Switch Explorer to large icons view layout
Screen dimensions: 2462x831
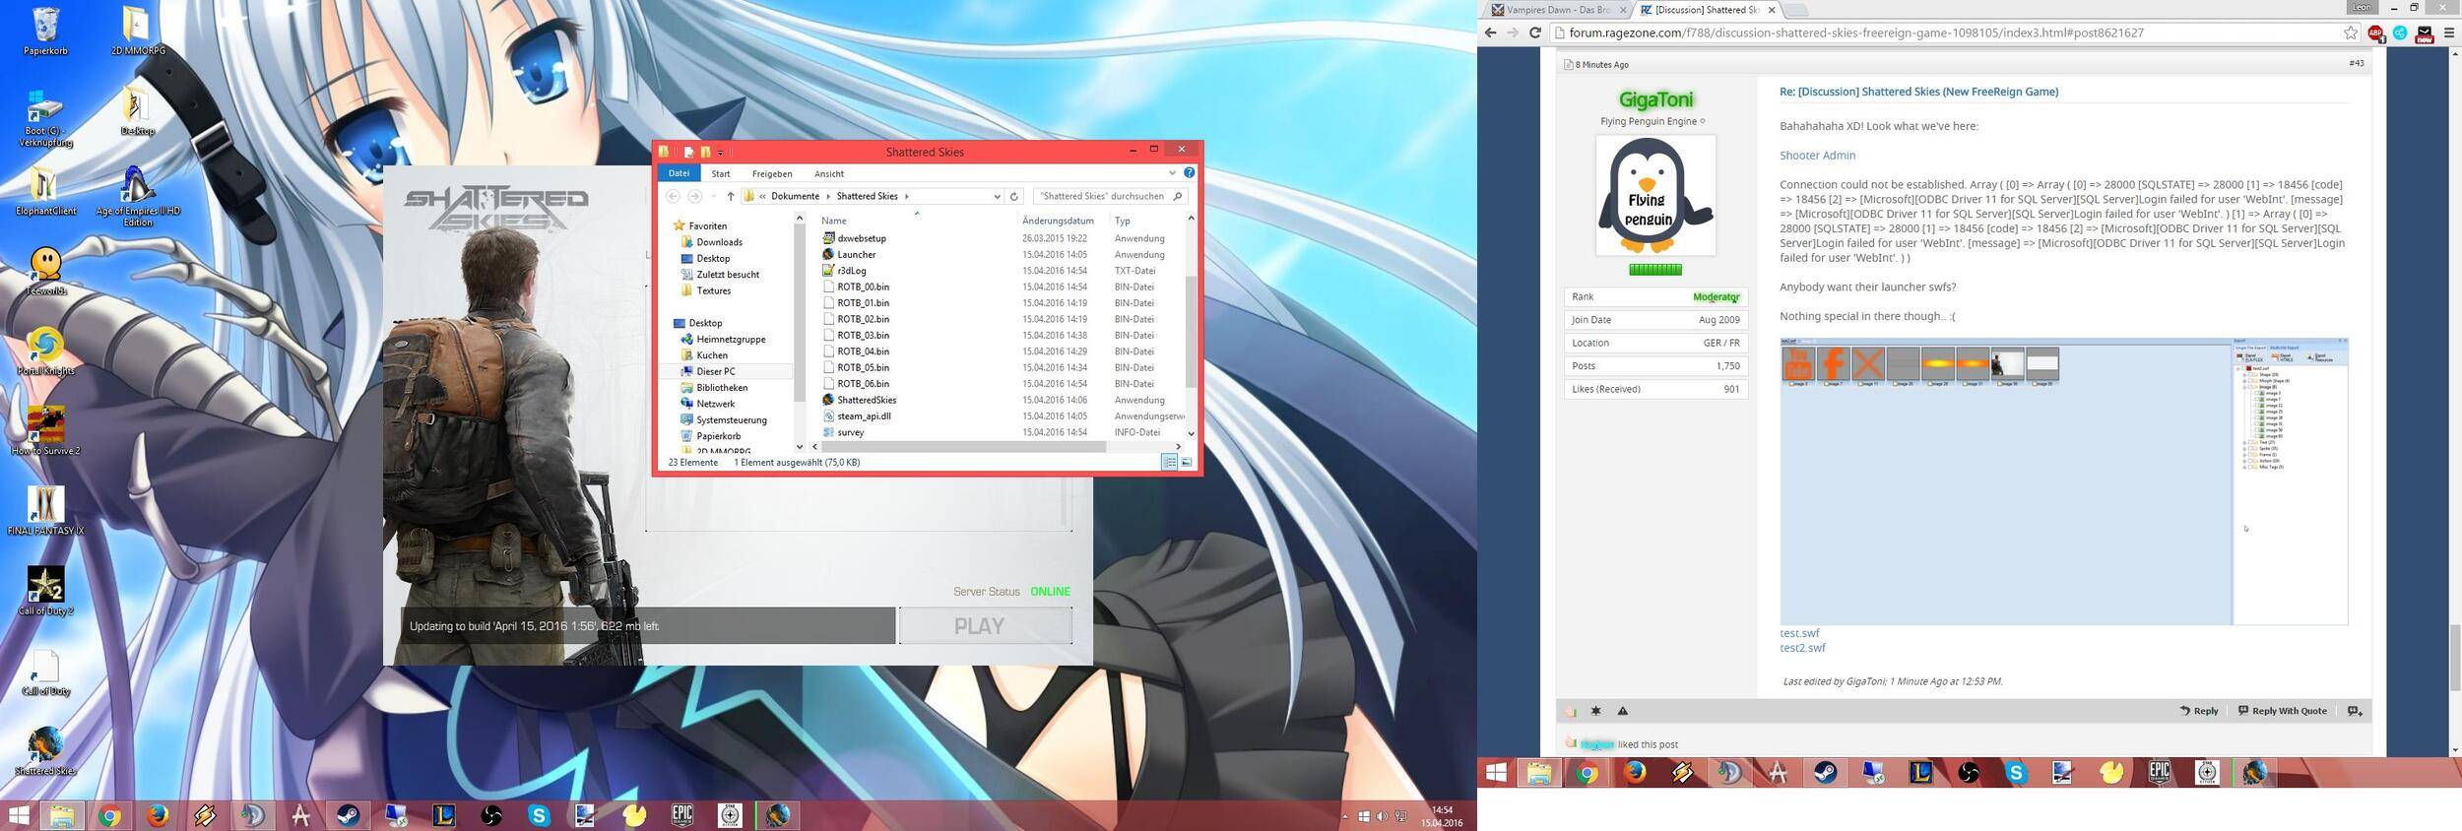coord(1186,463)
